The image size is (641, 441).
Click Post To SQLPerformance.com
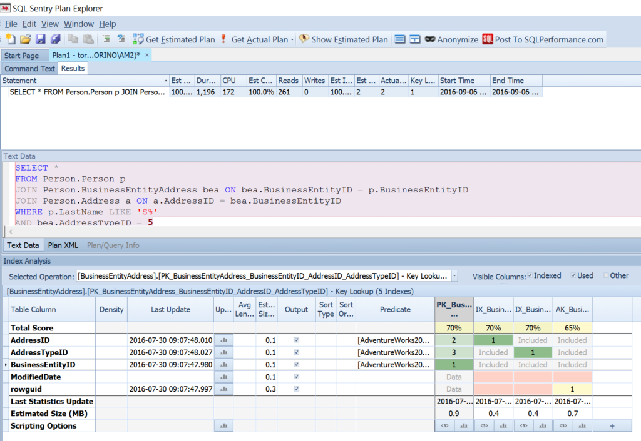click(543, 39)
